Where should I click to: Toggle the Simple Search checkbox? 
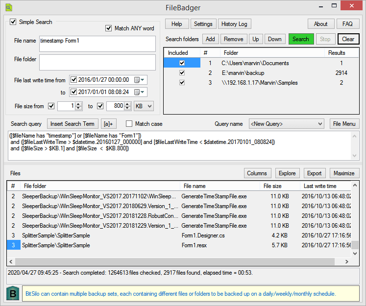click(x=13, y=22)
